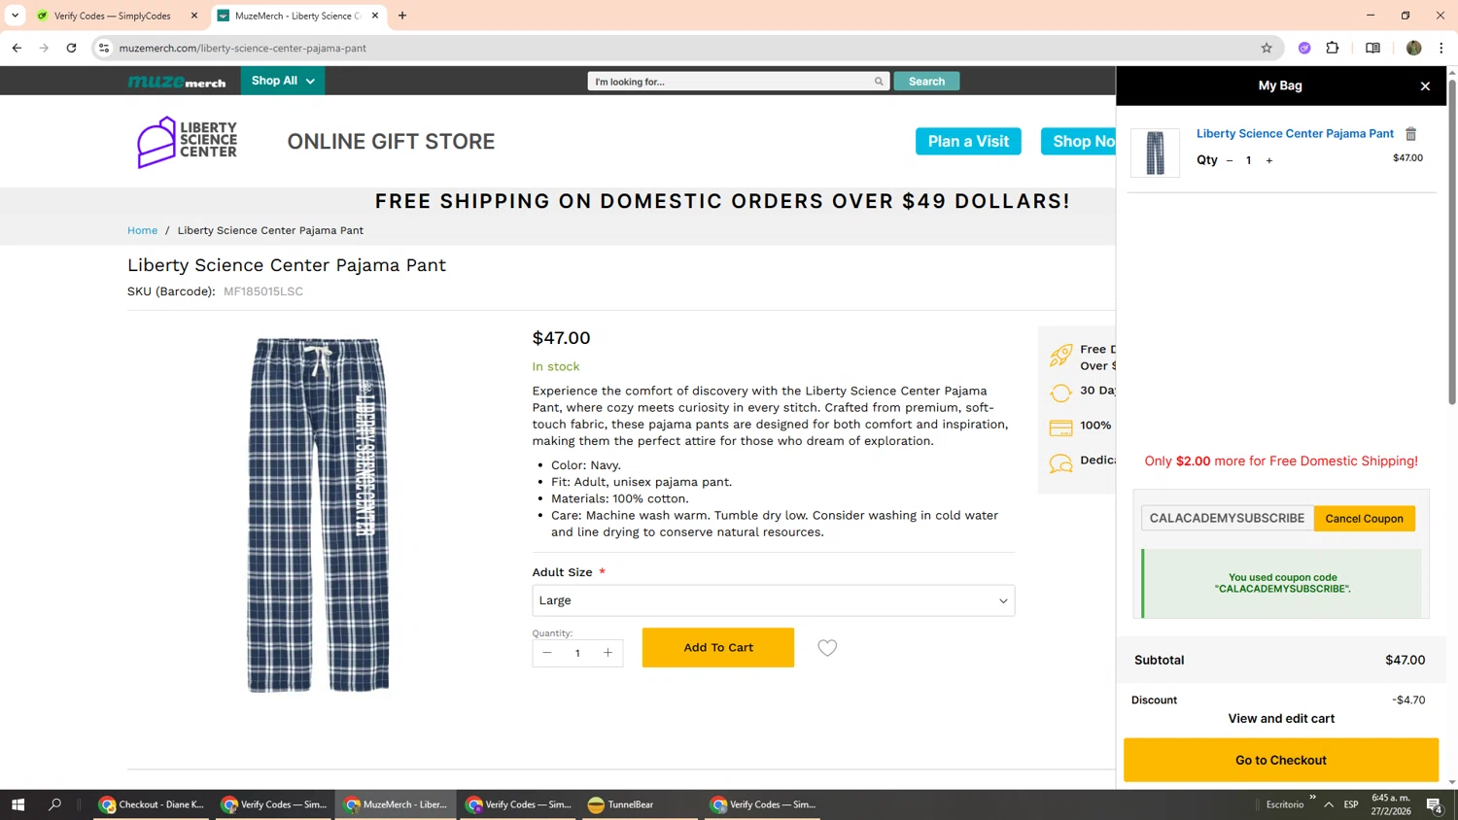Close the My Bag panel

point(1425,86)
